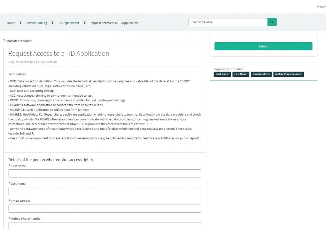Screen dimensions: 326x229
Task: Click Email address required info tag
Action: [261, 74]
